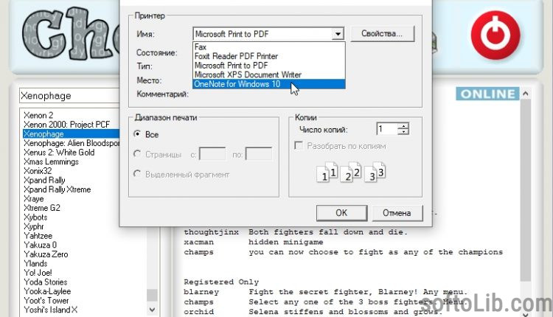Select the Все print range radio
This screenshot has height=317, width=553.
click(137, 134)
